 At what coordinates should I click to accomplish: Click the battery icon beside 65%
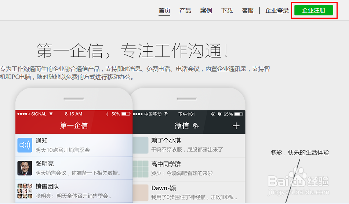(x=239, y=114)
